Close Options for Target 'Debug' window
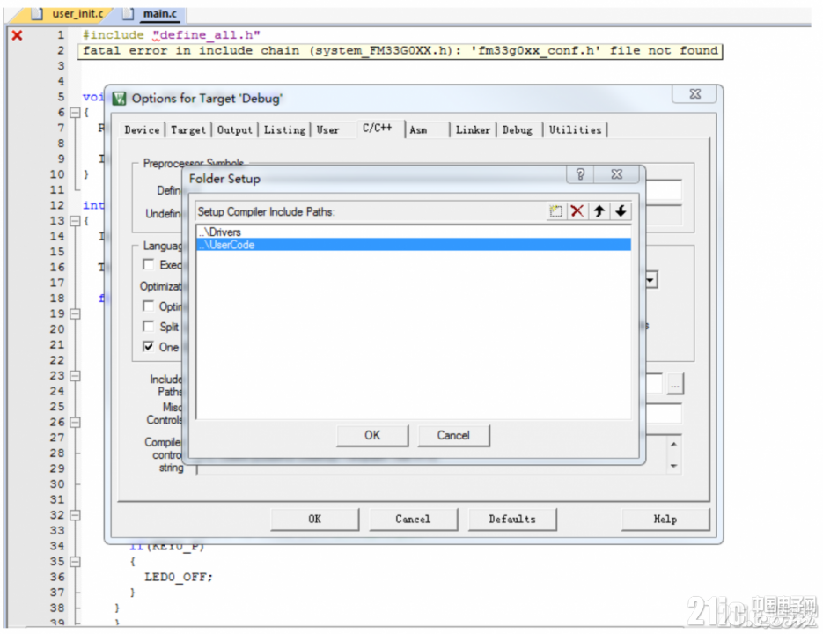Screen dimensions: 823x634 [x=695, y=94]
